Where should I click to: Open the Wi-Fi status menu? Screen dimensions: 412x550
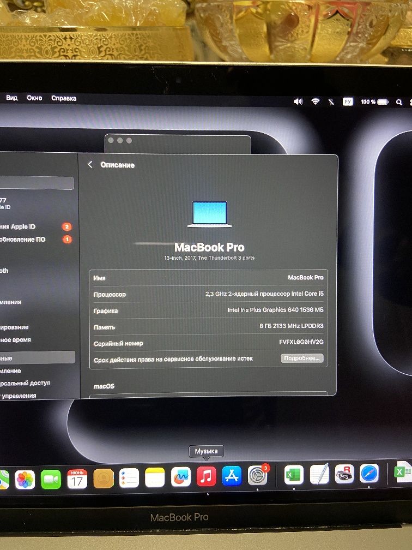[316, 101]
